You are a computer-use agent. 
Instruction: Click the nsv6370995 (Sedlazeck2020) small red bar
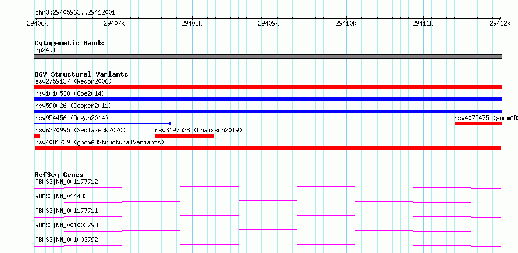pyautogui.click(x=37, y=136)
